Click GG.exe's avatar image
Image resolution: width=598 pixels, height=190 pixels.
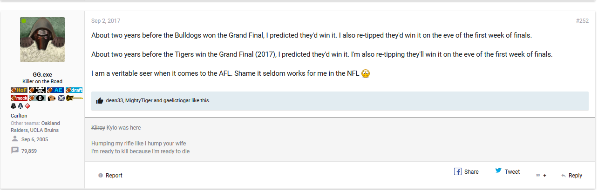coord(42,39)
